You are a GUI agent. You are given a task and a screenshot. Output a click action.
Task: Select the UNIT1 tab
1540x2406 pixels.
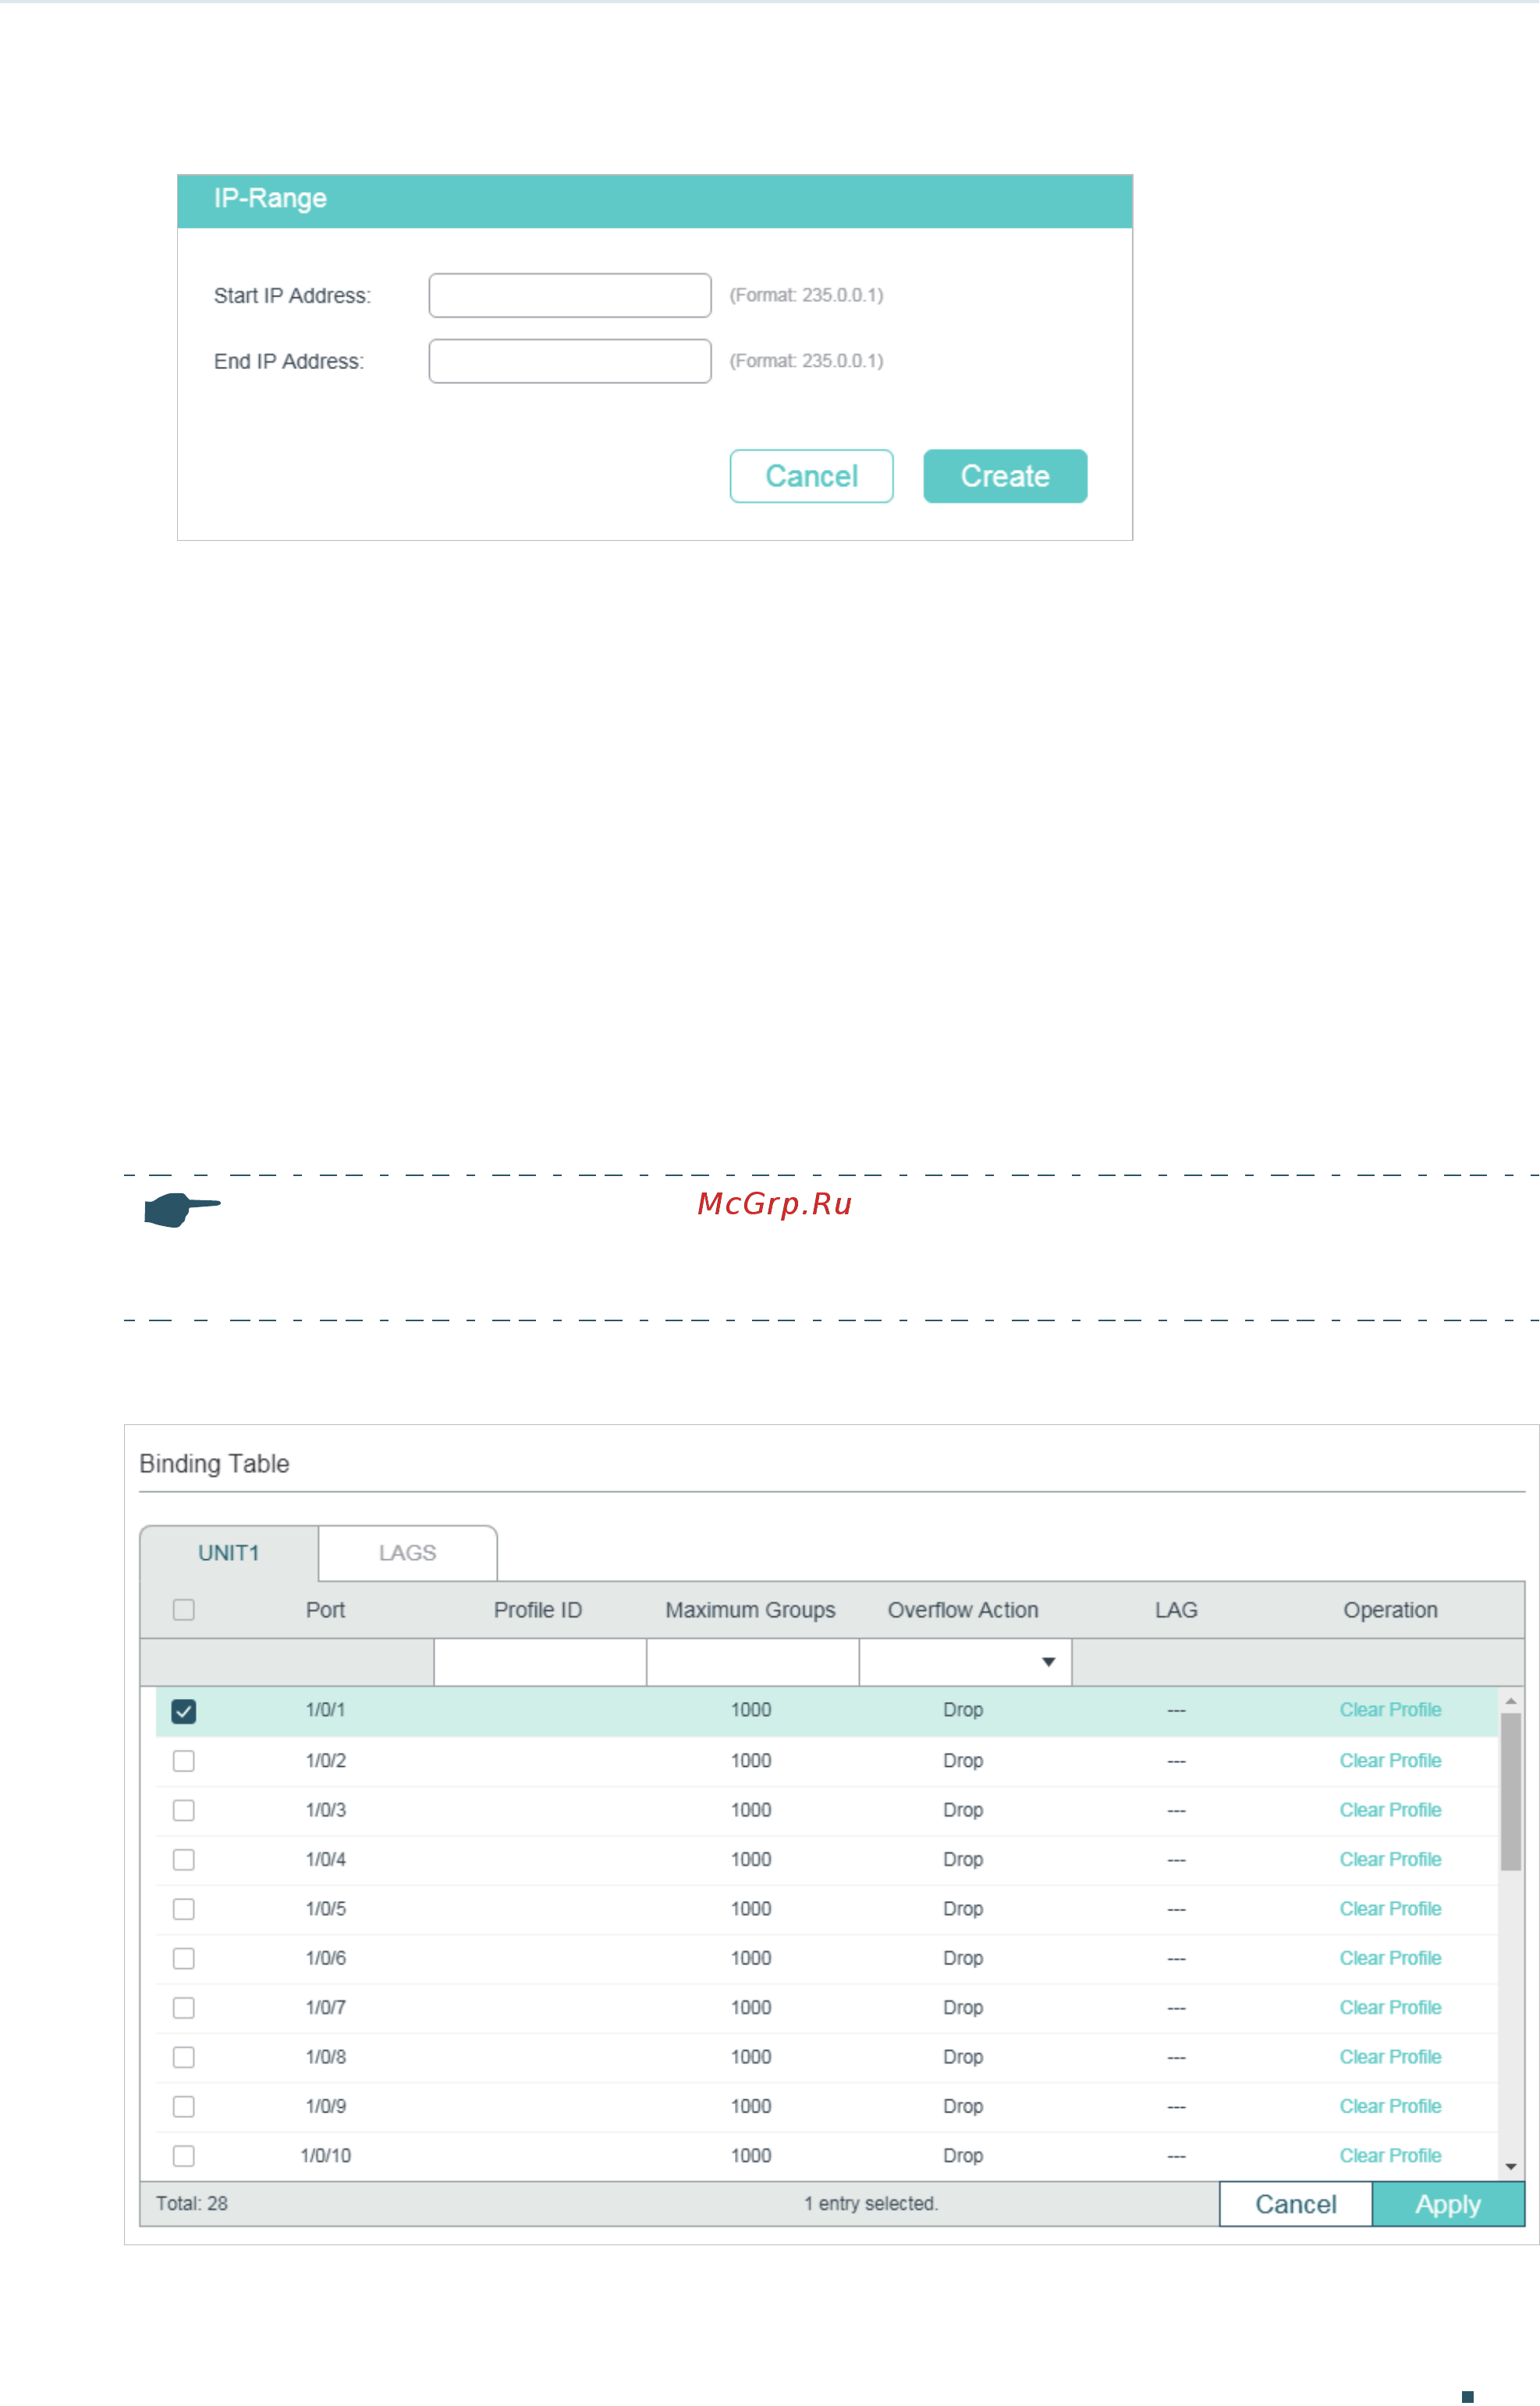coord(229,1553)
